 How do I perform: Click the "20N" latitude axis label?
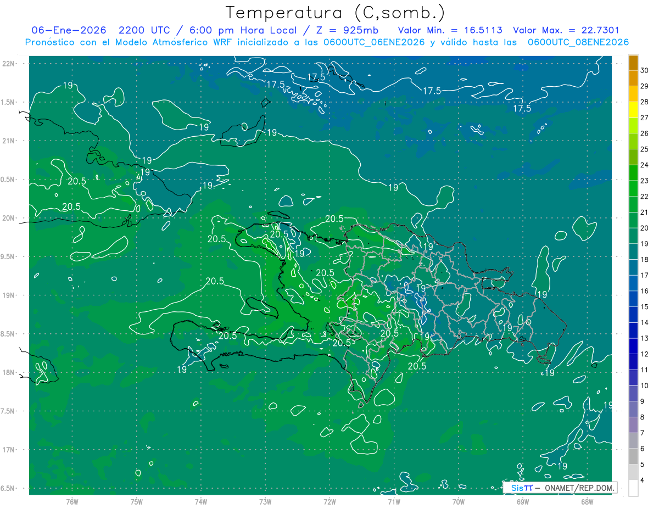[9, 218]
